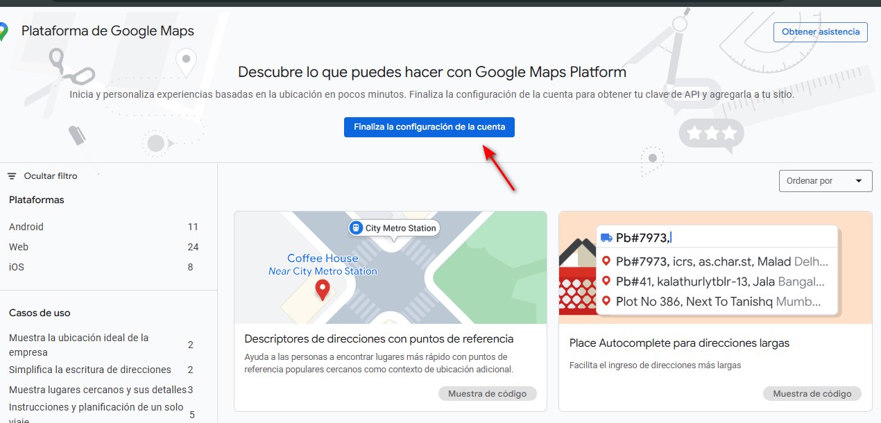881x423 pixels.
Task: Click the count 8 beside iOS
Action: (x=191, y=267)
